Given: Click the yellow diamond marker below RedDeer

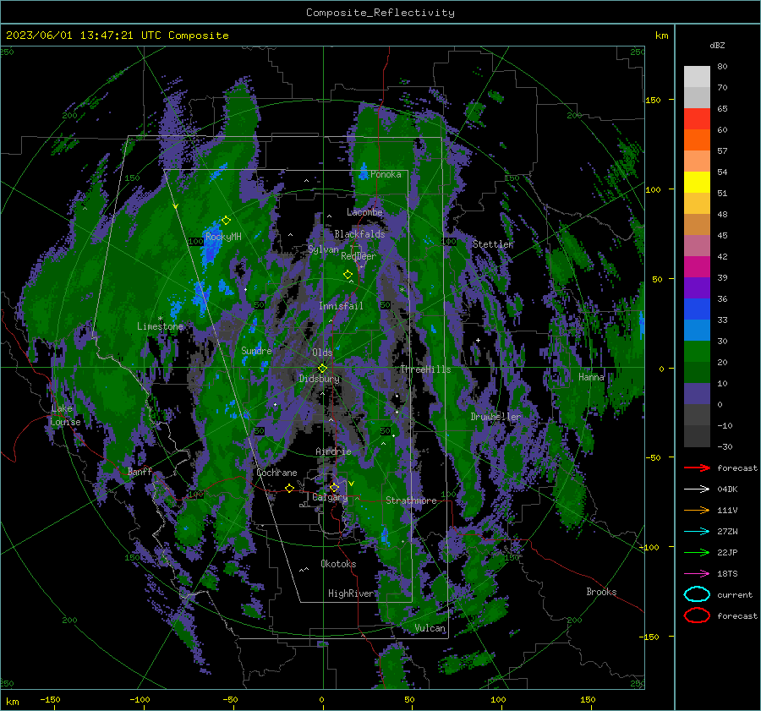Looking at the screenshot, I should [348, 275].
